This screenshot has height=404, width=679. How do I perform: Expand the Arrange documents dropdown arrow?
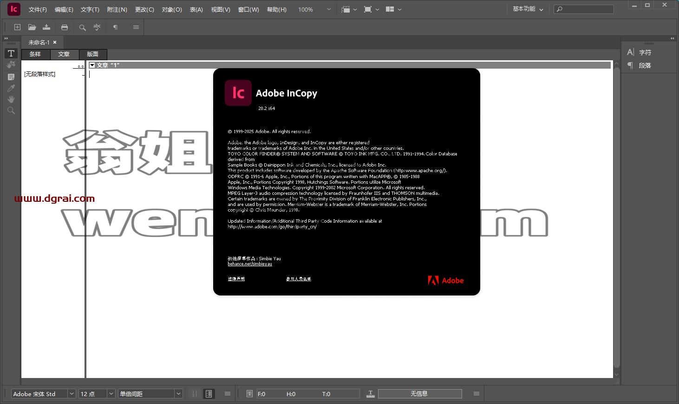pyautogui.click(x=399, y=9)
